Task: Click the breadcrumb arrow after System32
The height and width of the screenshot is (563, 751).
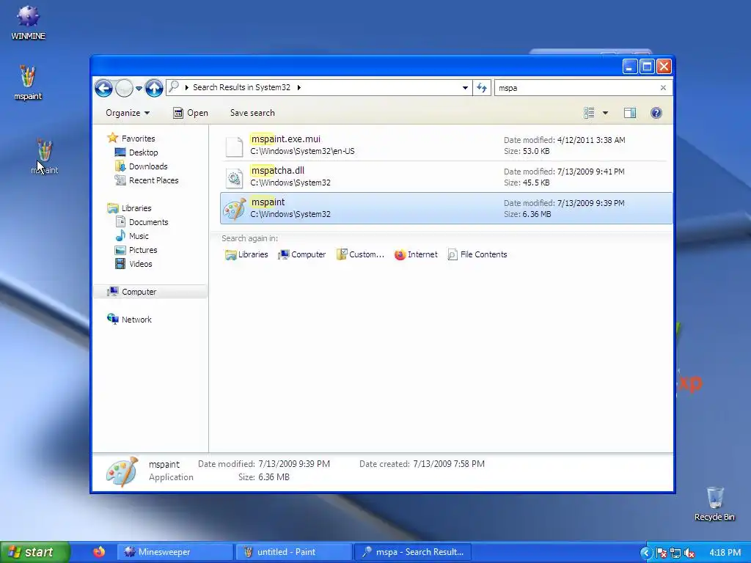Action: click(x=299, y=88)
